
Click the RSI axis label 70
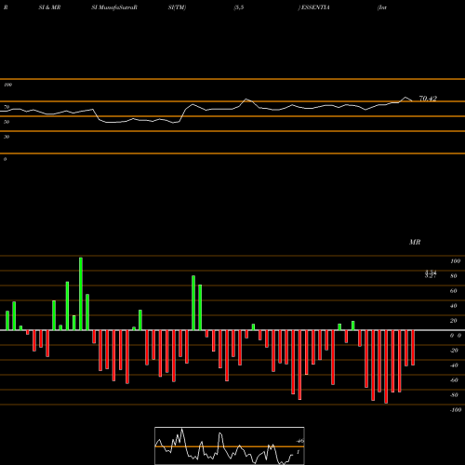click(7, 107)
